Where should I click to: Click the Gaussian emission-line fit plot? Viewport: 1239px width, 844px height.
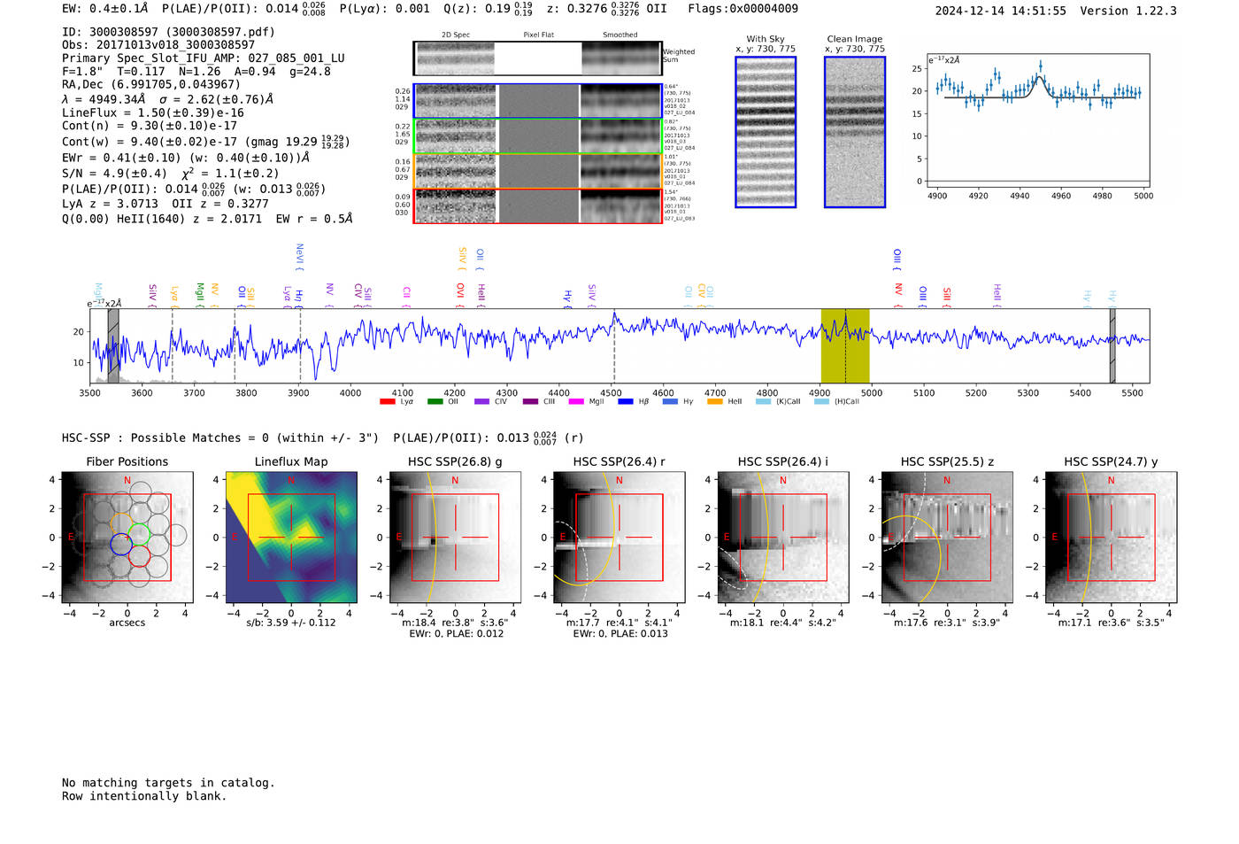click(1038, 120)
